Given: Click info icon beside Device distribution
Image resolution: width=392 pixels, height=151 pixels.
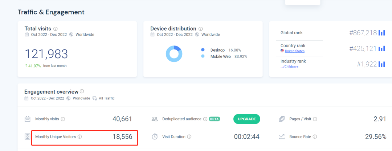Looking at the screenshot, I should click(200, 29).
